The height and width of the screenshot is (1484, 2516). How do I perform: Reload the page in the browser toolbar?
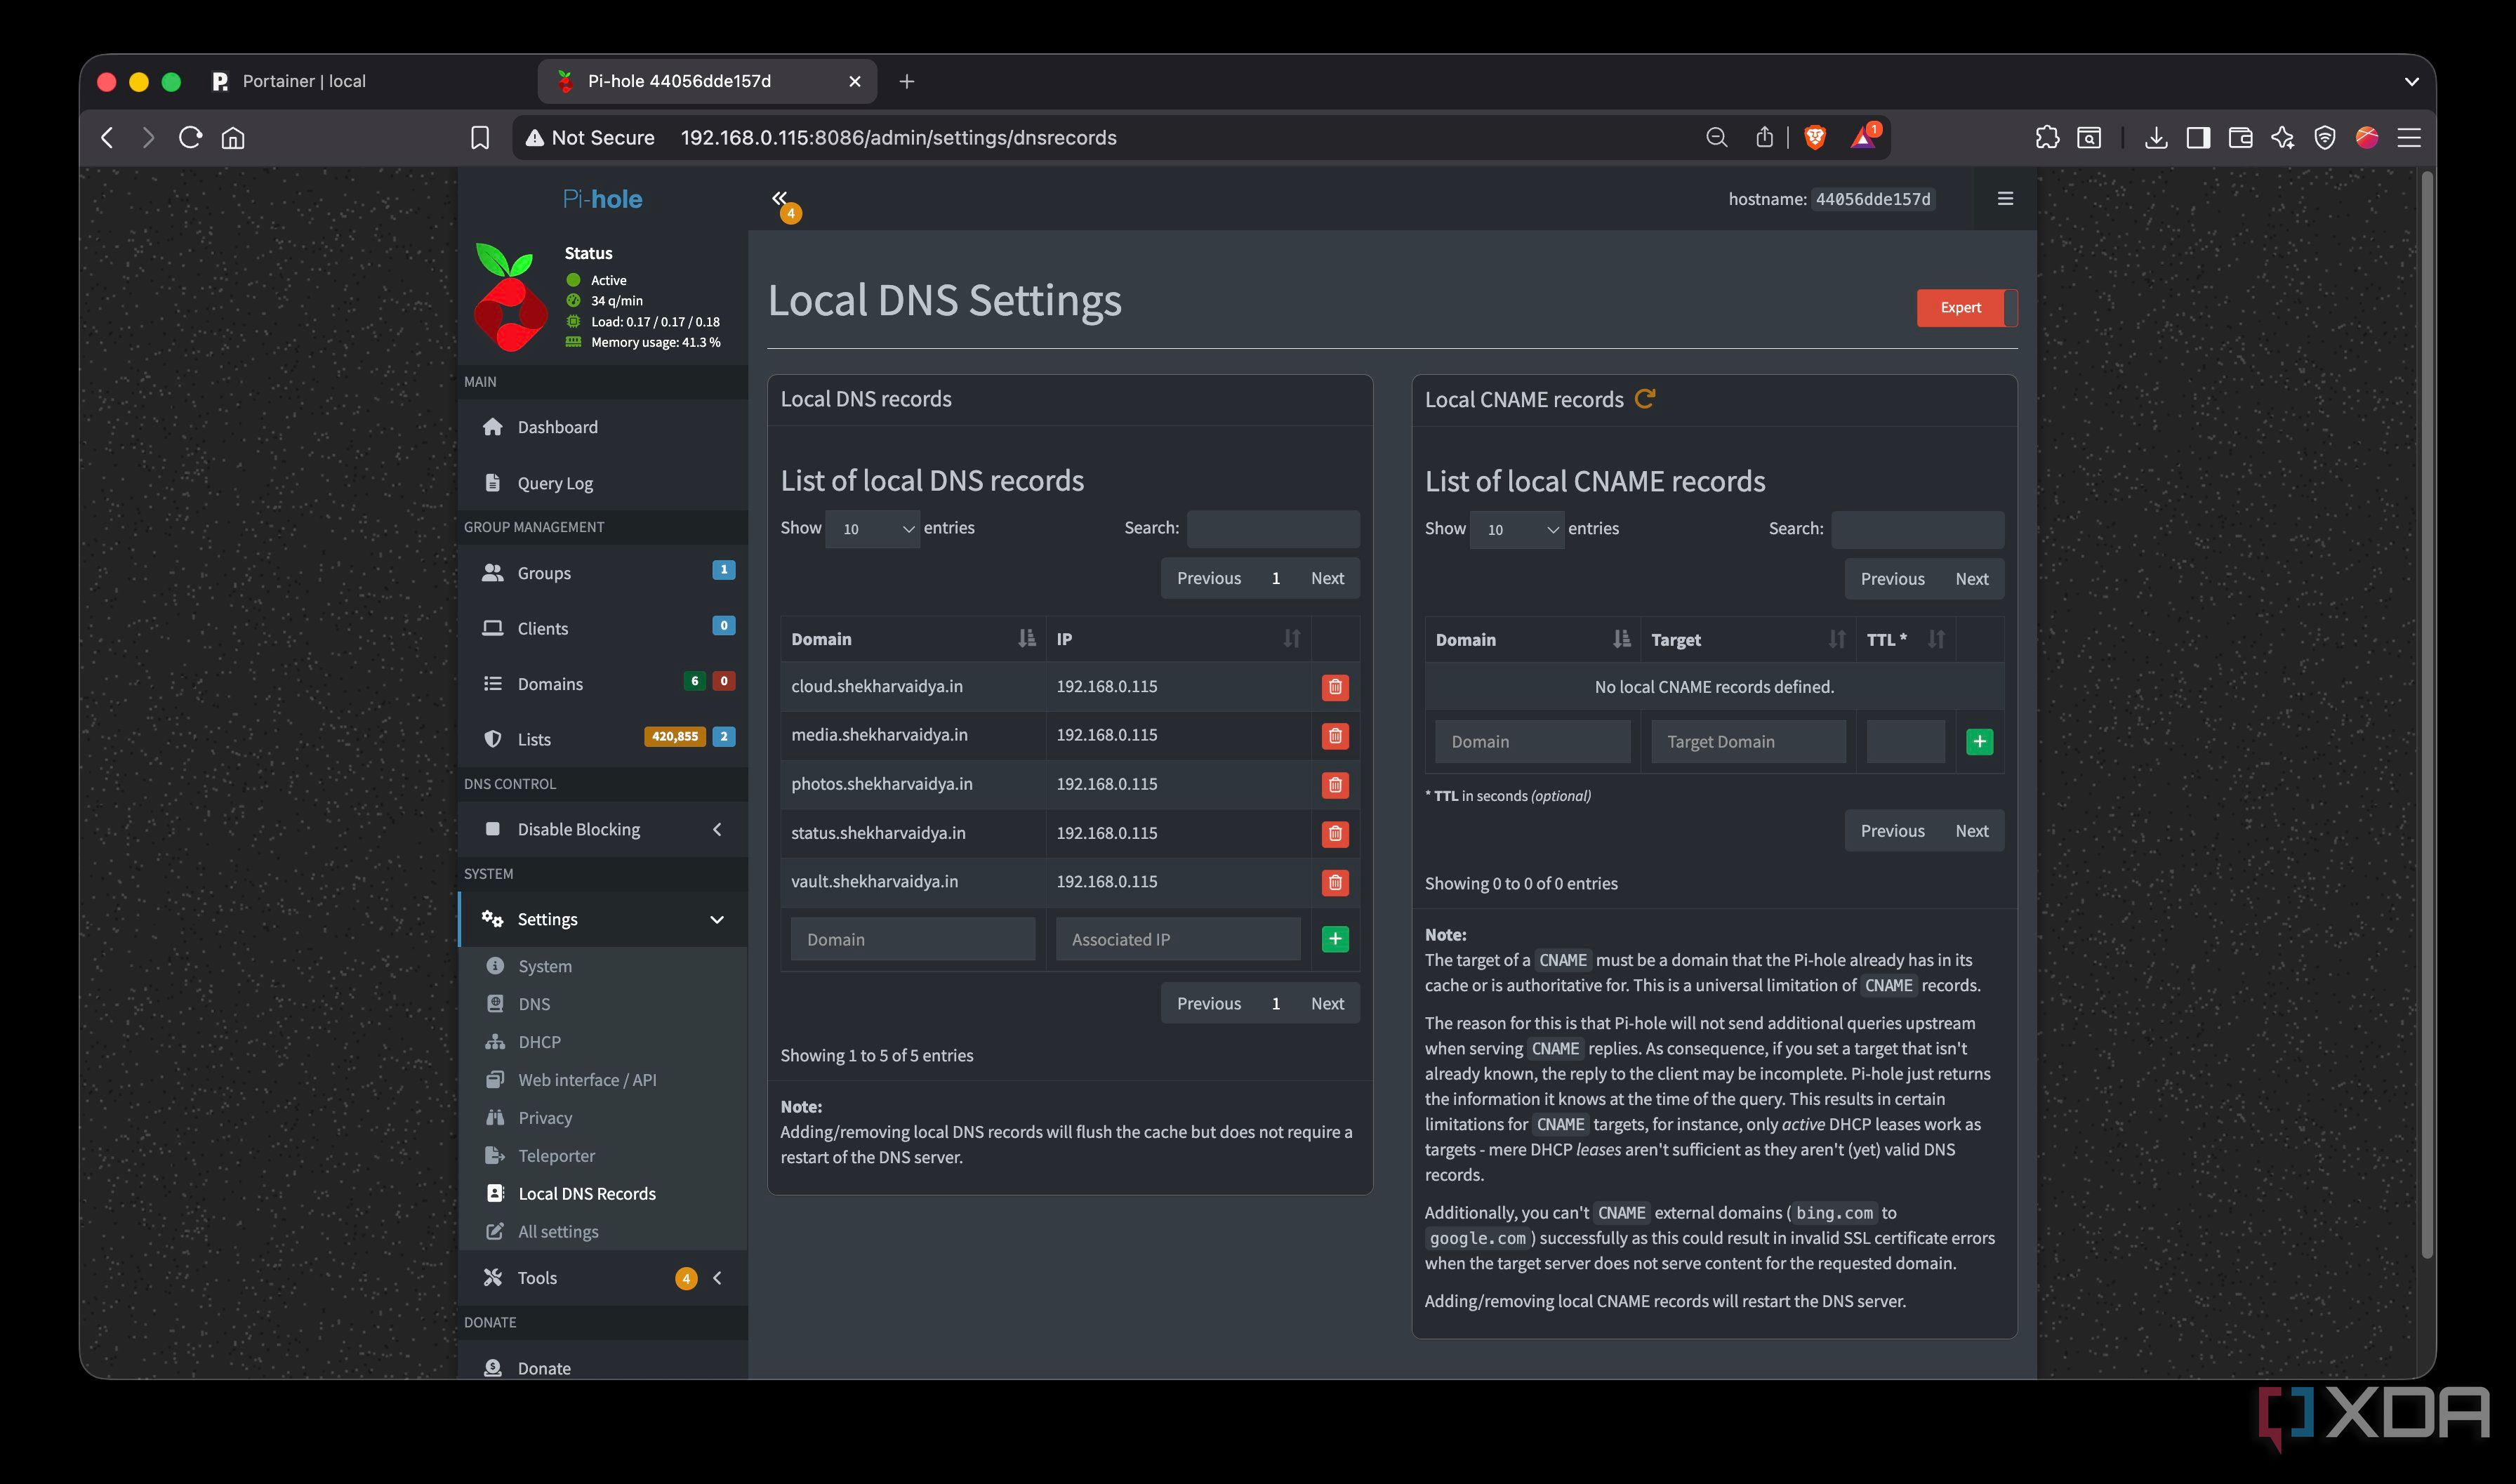click(190, 138)
